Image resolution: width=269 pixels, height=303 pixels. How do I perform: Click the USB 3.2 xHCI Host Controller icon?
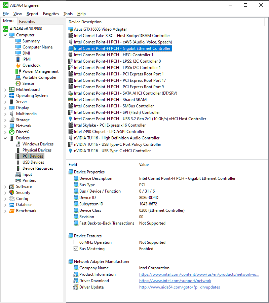[70, 119]
